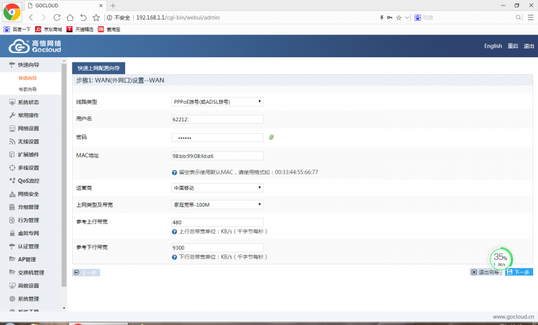Click 退出 logout link
This screenshot has height=325, width=538.
529,46
